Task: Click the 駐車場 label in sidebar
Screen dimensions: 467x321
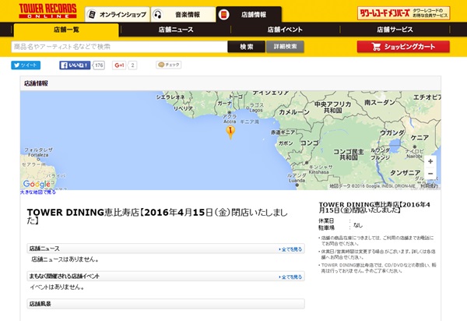Action: pyautogui.click(x=326, y=228)
